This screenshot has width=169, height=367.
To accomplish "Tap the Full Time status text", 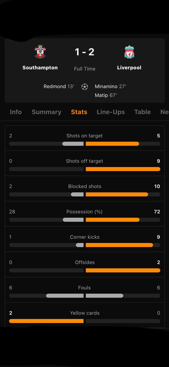I will pos(84,69).
